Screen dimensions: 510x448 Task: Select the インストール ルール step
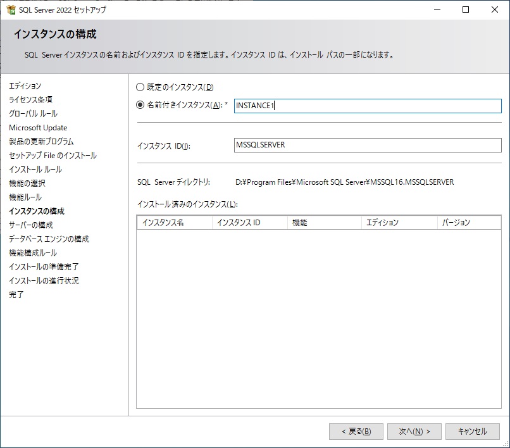coord(35,170)
